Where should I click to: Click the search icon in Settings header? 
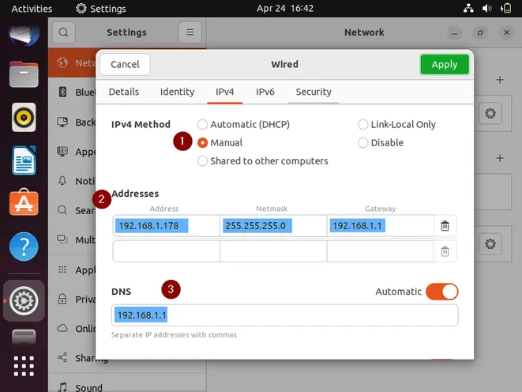(63, 32)
